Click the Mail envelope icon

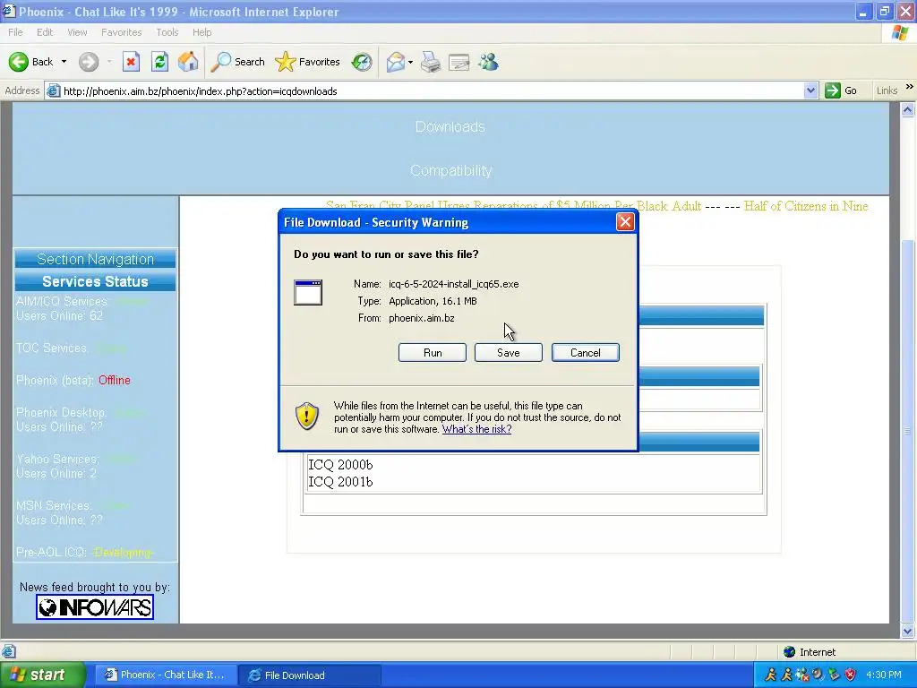coord(395,62)
